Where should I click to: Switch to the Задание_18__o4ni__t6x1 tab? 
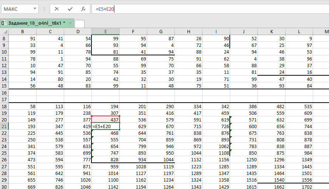click(35, 23)
